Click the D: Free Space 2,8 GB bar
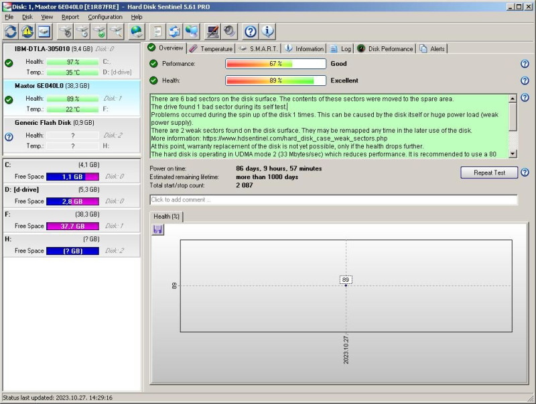Screen dimensions: 536x404 point(72,201)
